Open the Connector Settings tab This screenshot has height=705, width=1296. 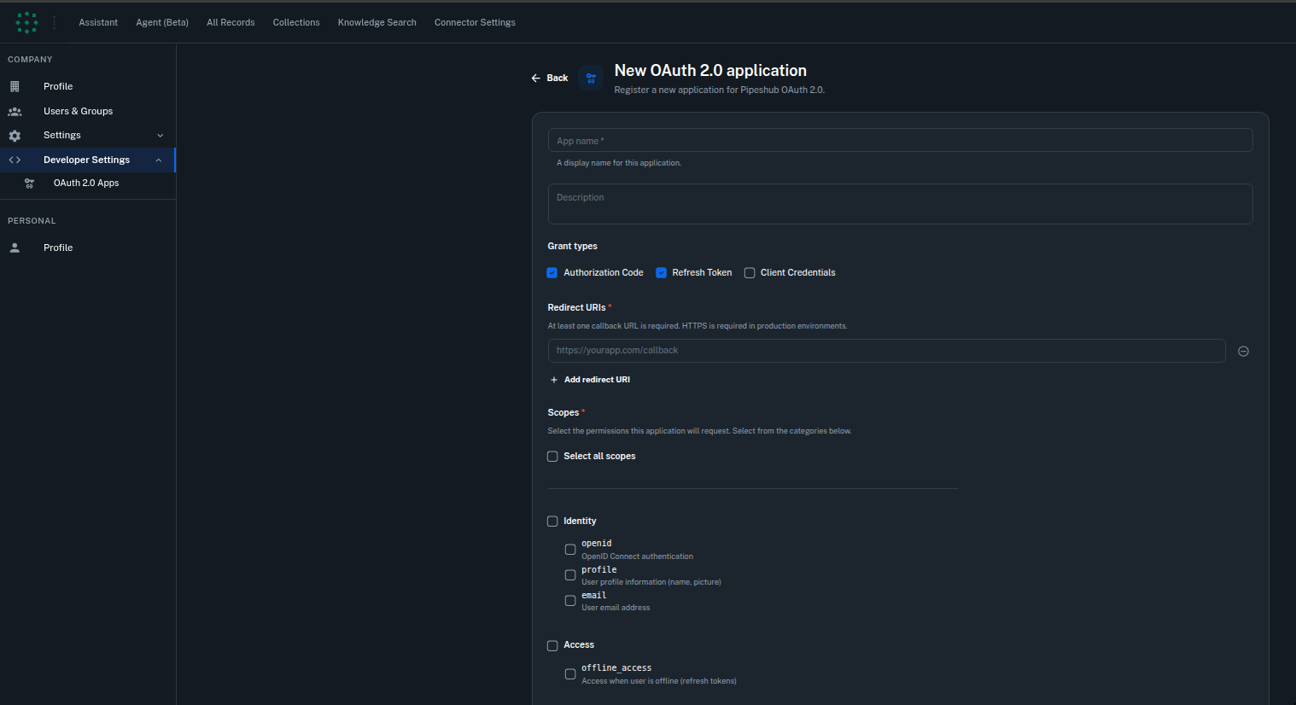475,22
